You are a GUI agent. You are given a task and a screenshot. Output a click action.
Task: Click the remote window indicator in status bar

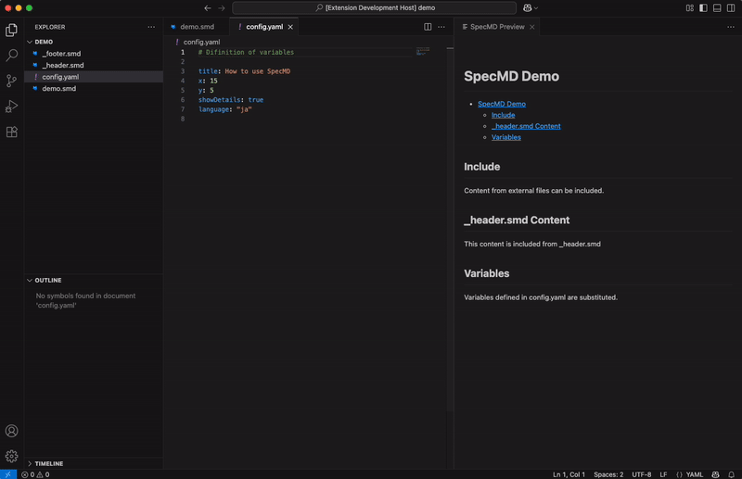coord(8,474)
